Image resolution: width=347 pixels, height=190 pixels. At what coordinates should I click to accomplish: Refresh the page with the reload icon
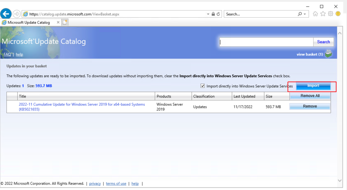(218, 14)
